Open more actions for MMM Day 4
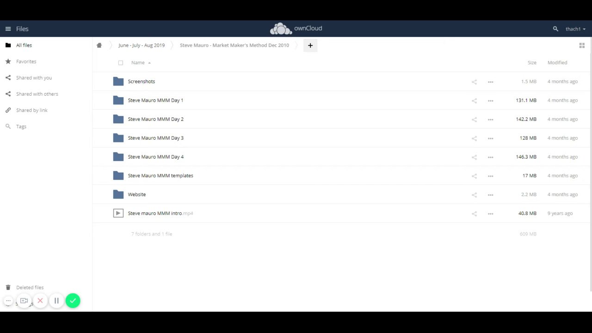The width and height of the screenshot is (592, 333). (490, 157)
